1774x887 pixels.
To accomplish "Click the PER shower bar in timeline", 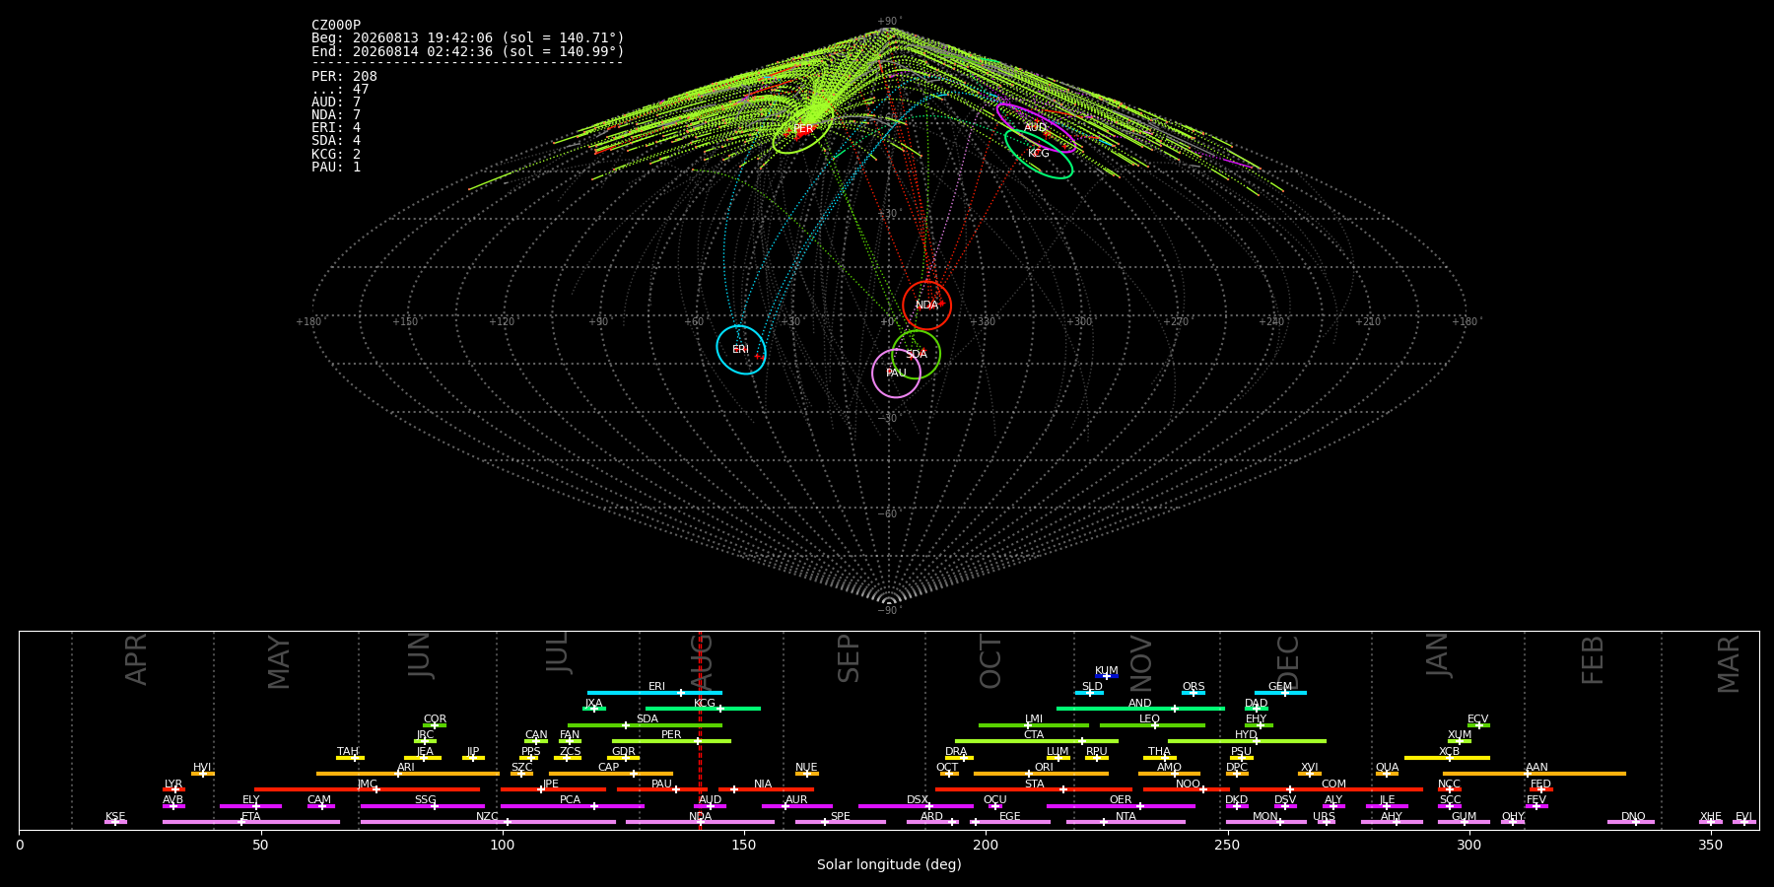I will [671, 741].
